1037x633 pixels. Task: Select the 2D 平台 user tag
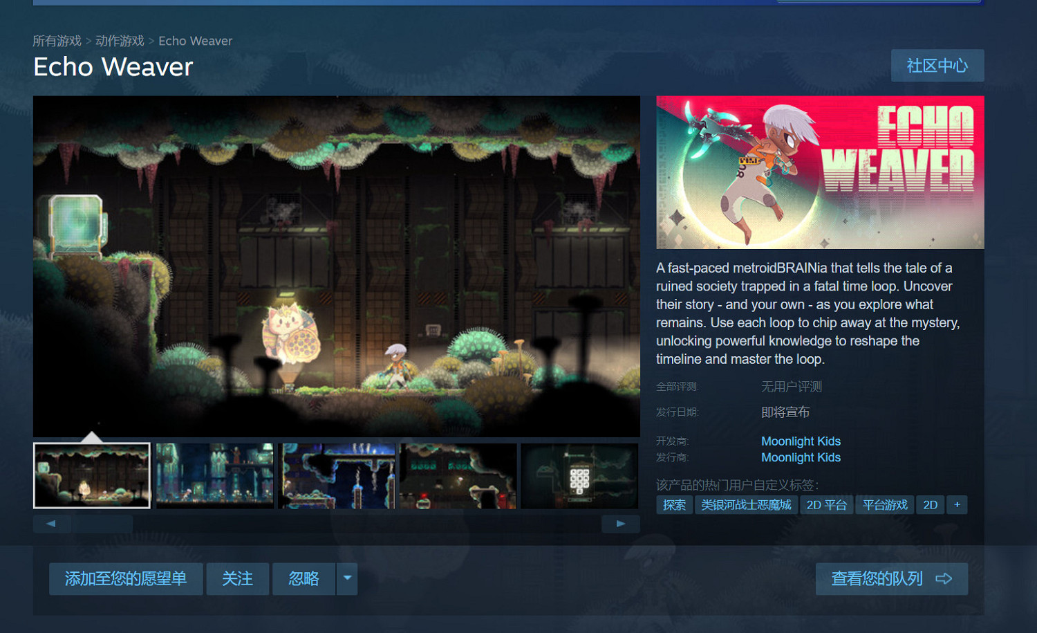coord(826,505)
